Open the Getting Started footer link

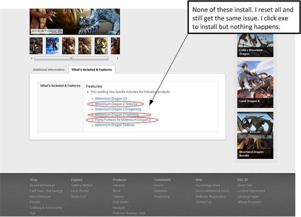(x=82, y=185)
